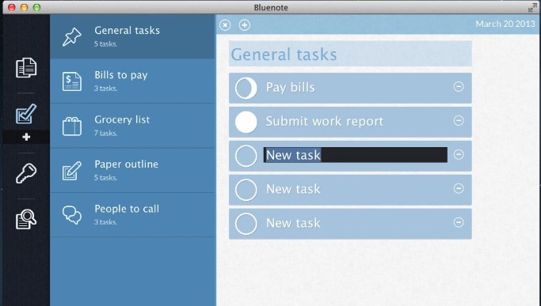Screen dimensions: 541x306
Task: Click 5 tasks. count under Paper outline
Action: pos(106,178)
